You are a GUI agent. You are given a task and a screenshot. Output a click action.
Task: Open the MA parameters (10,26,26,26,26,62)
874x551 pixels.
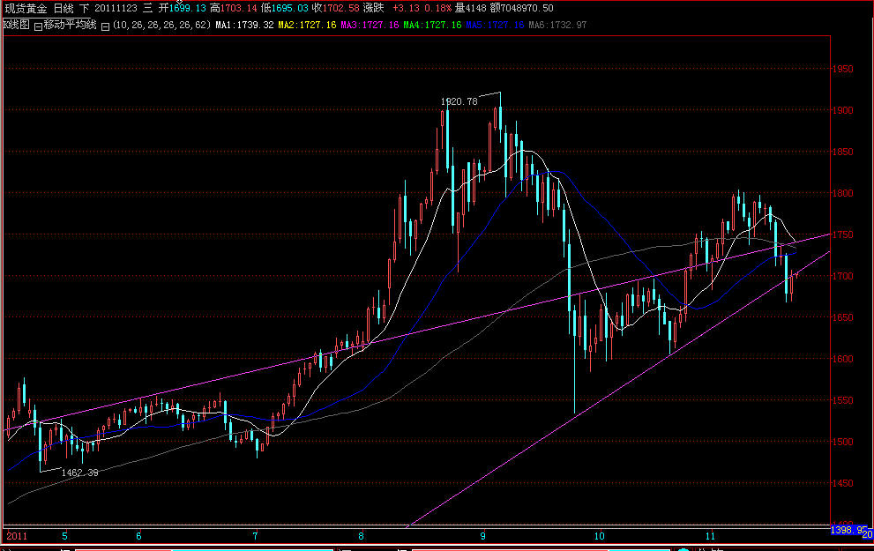click(161, 25)
